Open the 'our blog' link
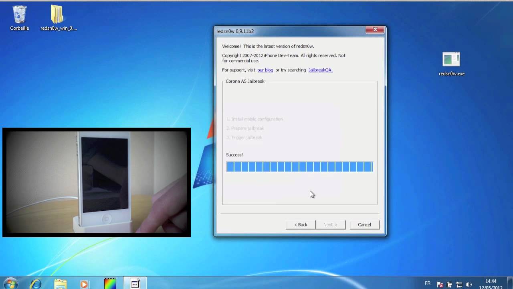 (265, 70)
